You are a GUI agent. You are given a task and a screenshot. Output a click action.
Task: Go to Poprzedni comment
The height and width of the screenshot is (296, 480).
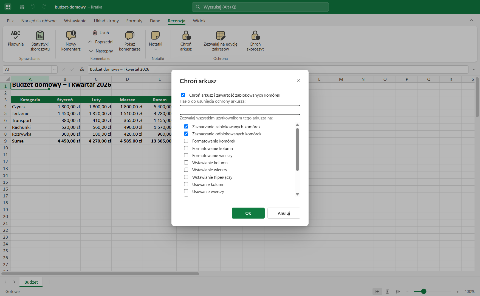(101, 42)
